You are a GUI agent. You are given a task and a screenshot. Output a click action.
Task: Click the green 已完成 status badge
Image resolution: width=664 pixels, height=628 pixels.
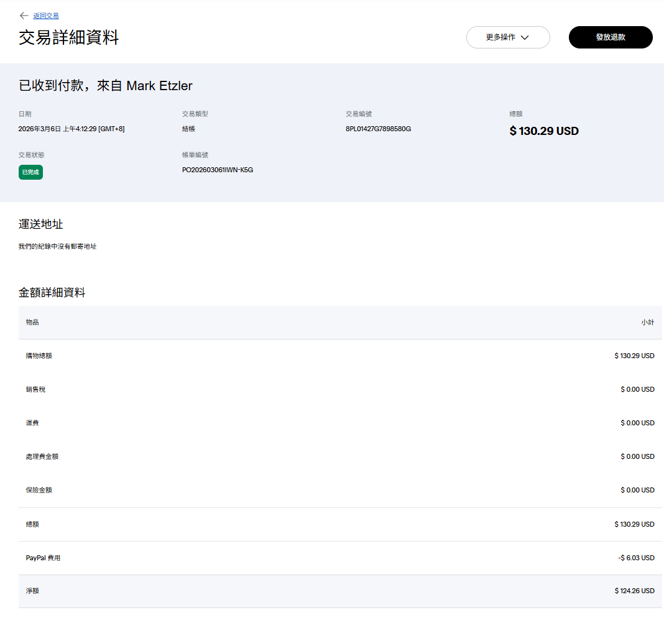[x=30, y=172]
